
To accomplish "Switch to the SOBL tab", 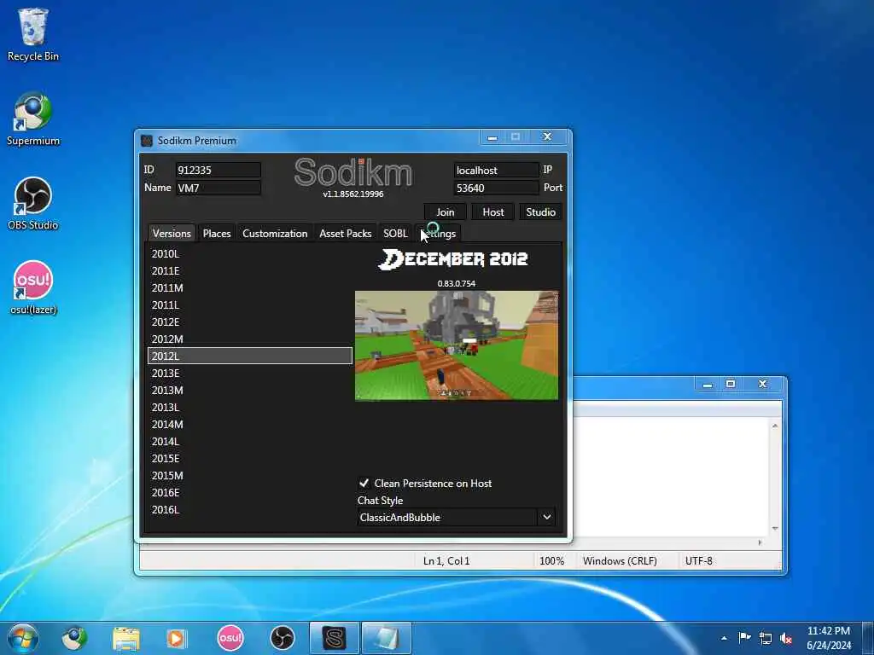I will tap(395, 234).
